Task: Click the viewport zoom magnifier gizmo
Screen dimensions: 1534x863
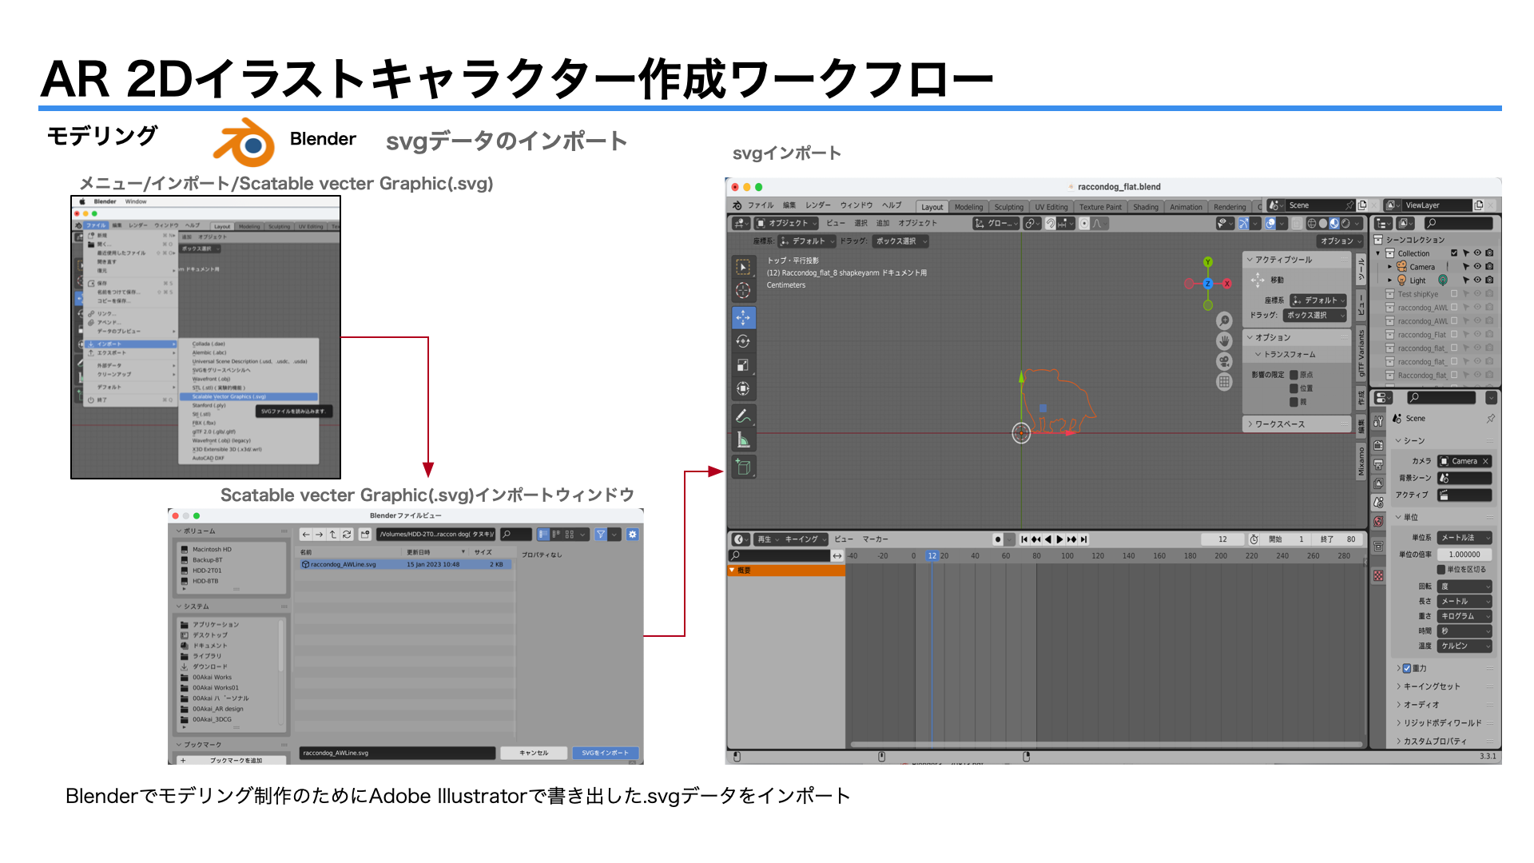Action: (x=1224, y=320)
